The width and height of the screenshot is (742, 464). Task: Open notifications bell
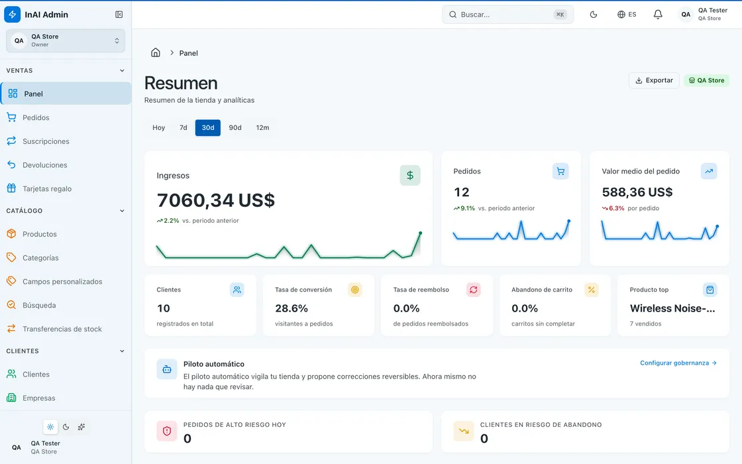point(658,15)
